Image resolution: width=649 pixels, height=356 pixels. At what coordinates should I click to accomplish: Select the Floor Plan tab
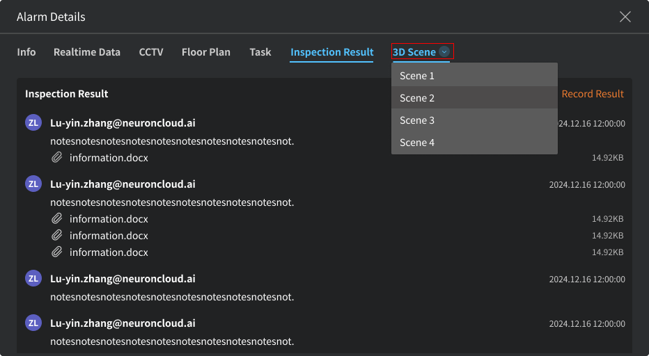[x=206, y=52]
